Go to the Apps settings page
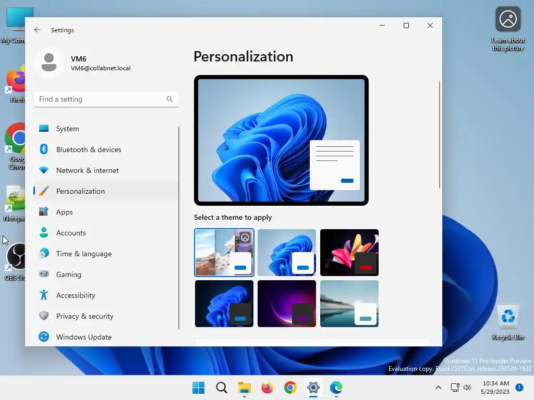534x400 pixels. 106,212
